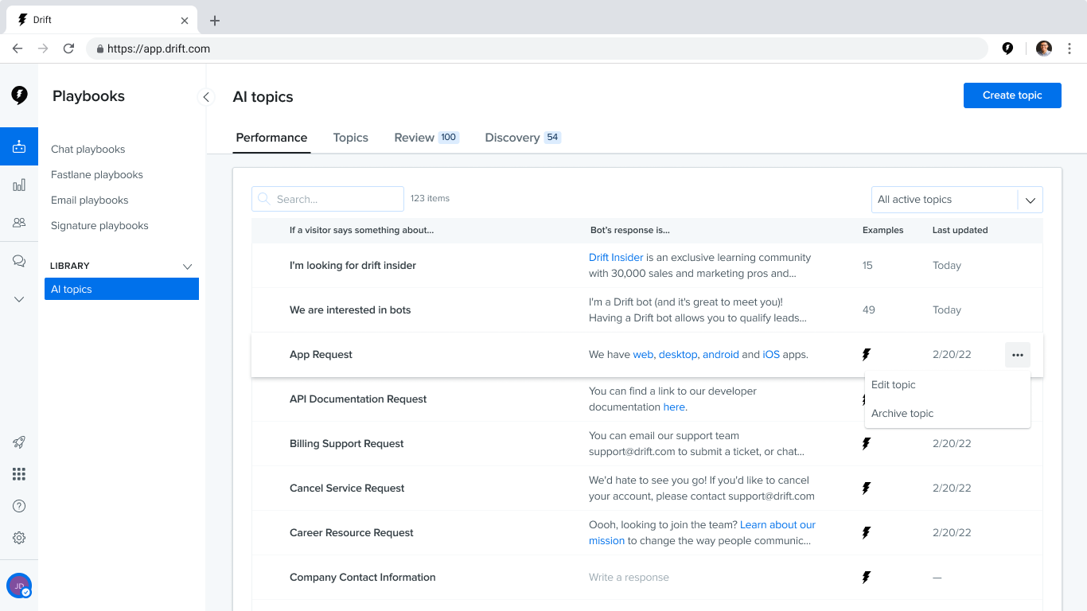The width and height of the screenshot is (1087, 611).
Task: Select the Performance tab
Action: [x=271, y=138]
